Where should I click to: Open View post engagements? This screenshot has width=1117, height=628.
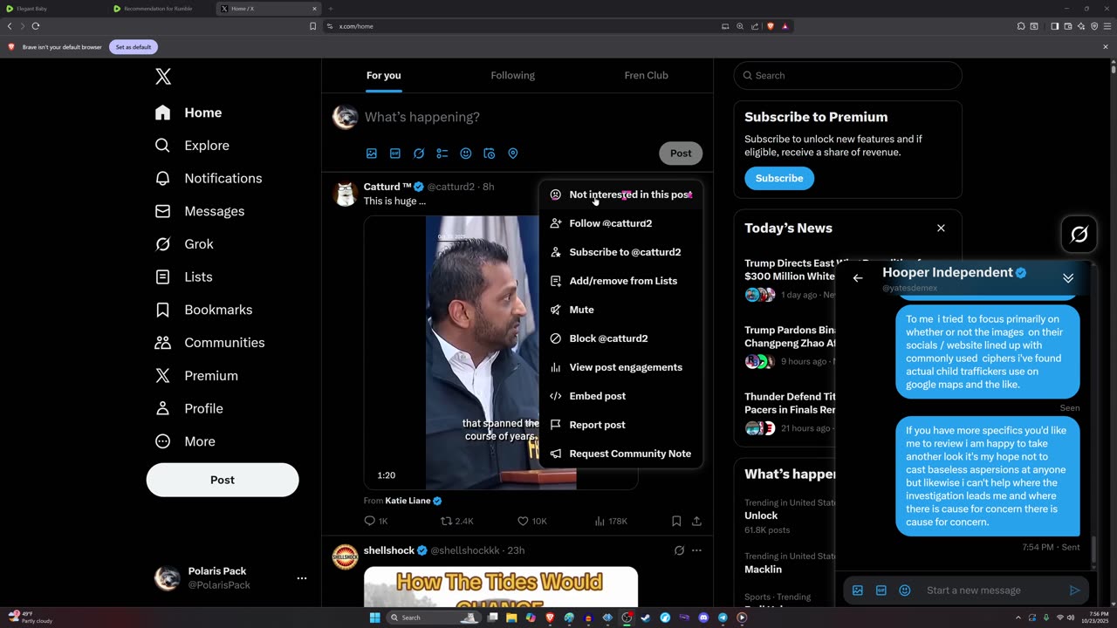[620, 367]
